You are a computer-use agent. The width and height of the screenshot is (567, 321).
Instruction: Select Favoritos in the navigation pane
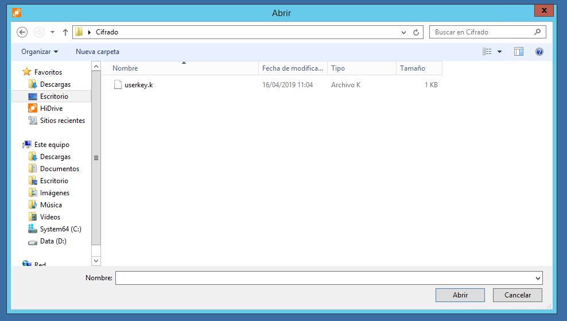click(x=48, y=72)
